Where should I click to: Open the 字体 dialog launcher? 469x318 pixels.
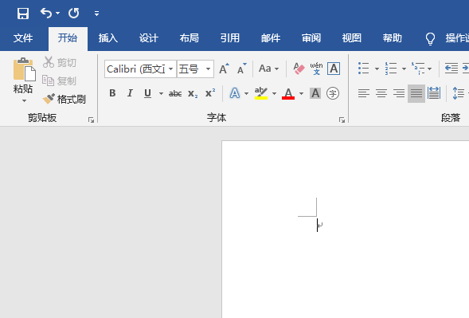[342, 120]
